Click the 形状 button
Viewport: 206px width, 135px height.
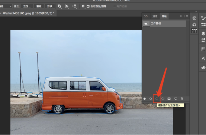(50, 6)
